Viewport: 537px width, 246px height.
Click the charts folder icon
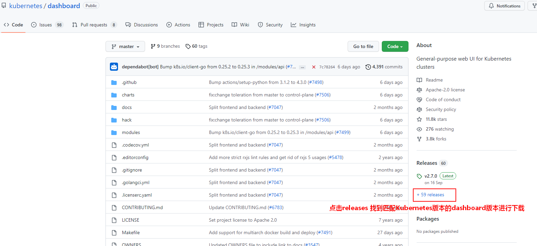114,95
